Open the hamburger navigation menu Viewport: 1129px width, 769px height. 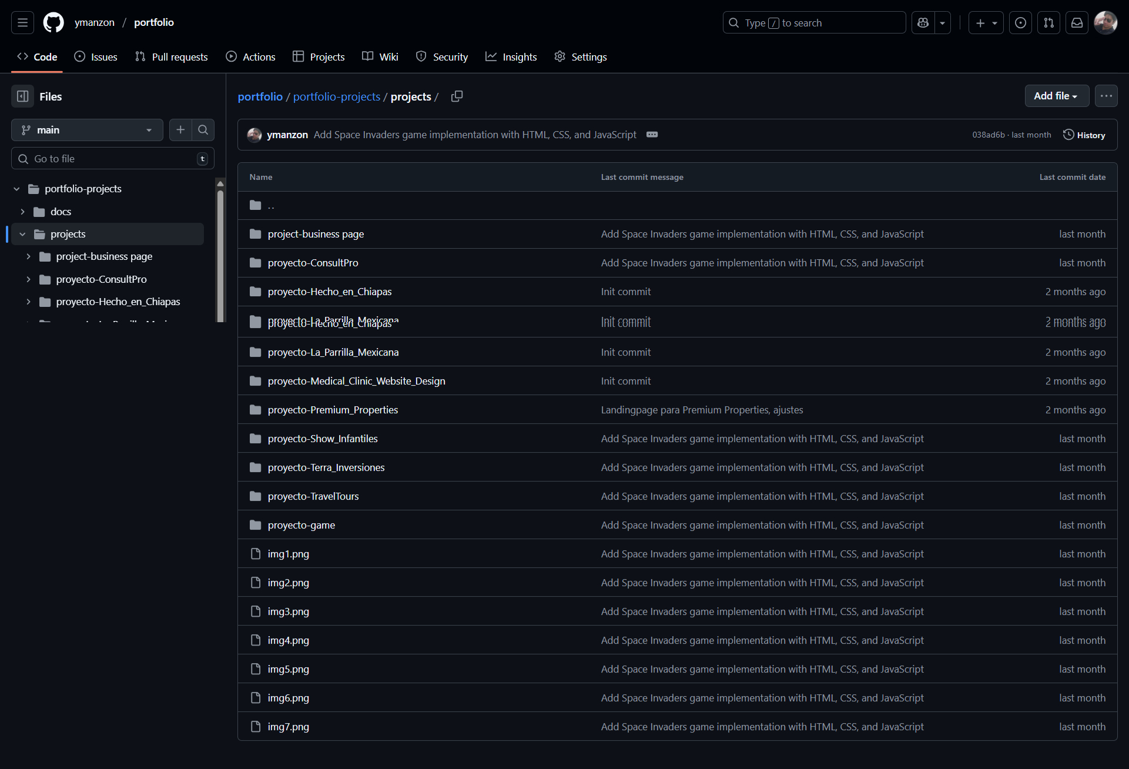point(22,23)
